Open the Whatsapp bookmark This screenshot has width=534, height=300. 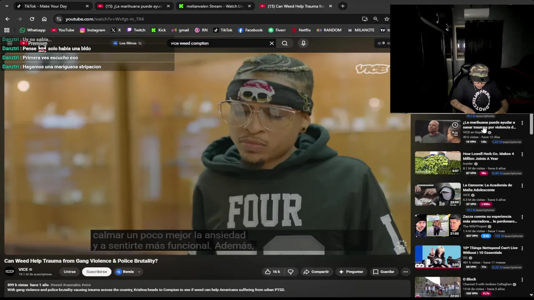click(33, 30)
